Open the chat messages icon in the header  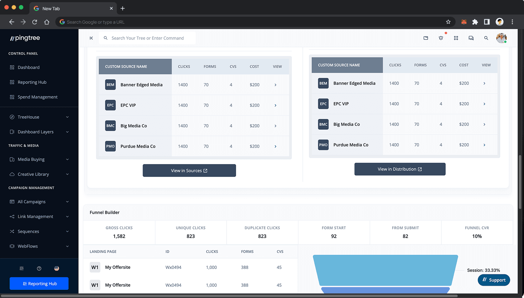click(x=471, y=38)
